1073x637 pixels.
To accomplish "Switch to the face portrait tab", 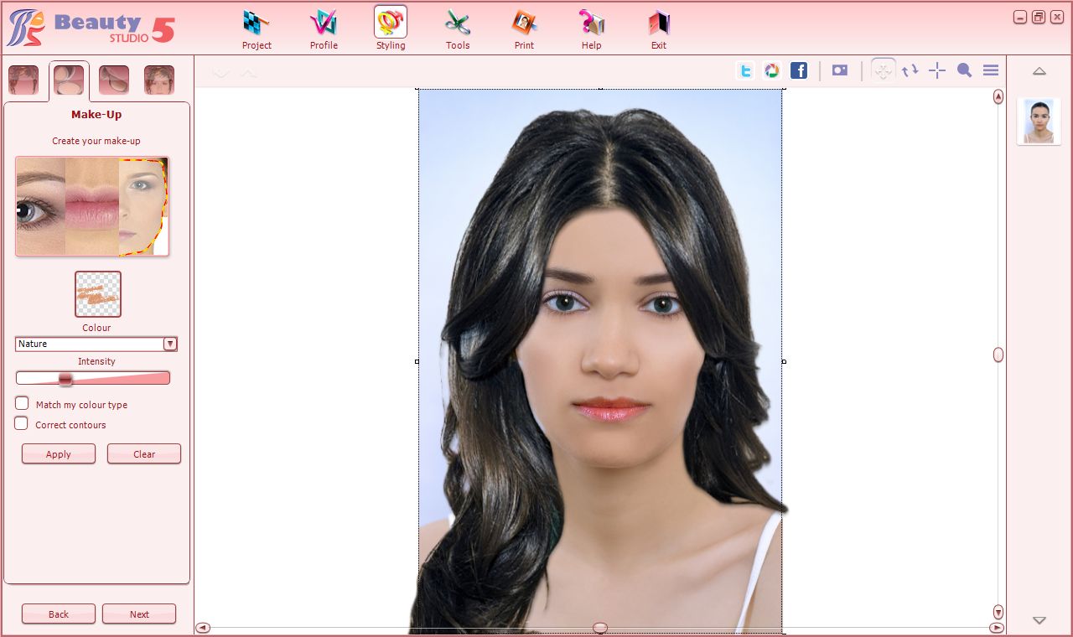I will [159, 80].
